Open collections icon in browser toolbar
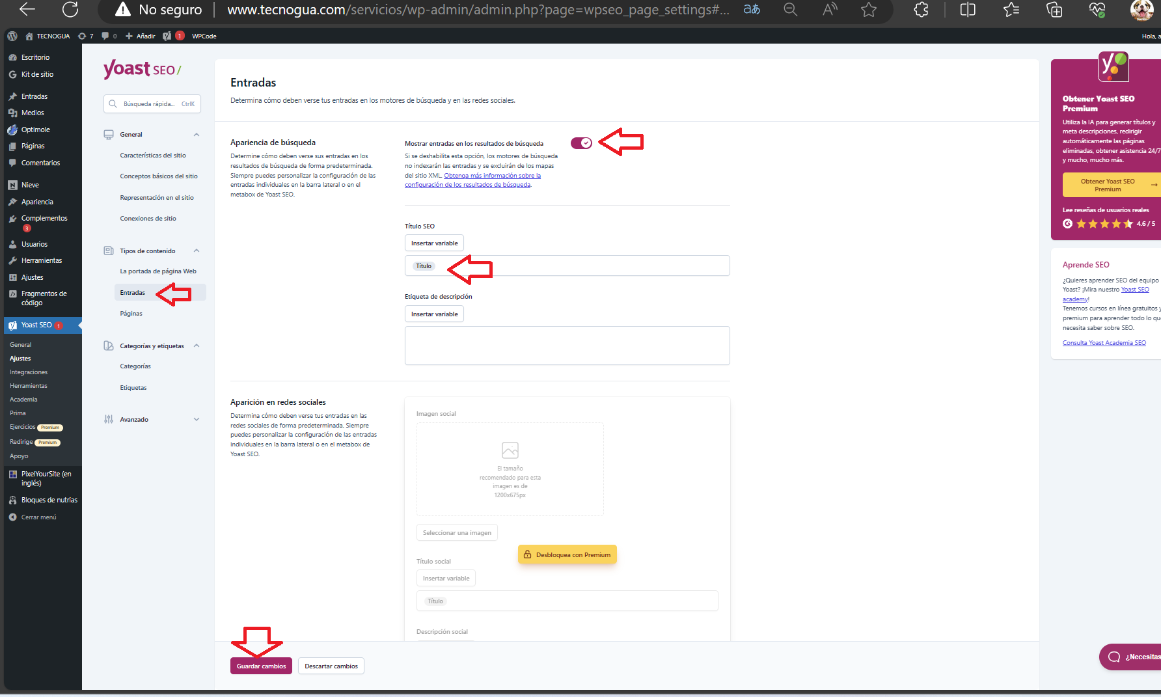Viewport: 1161px width, 697px height. pos(1054,9)
